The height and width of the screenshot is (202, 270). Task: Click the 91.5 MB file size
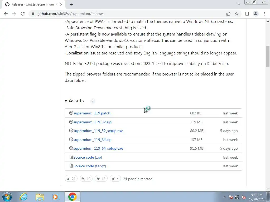click(x=197, y=148)
